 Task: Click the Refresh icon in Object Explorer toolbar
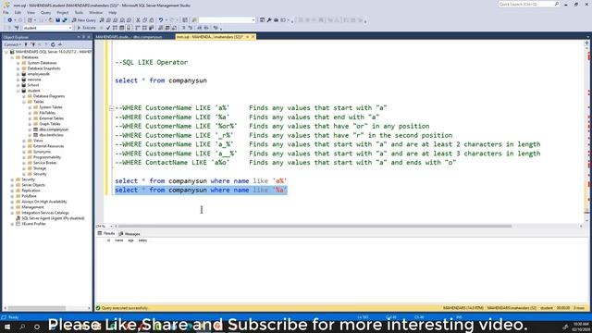(53, 44)
